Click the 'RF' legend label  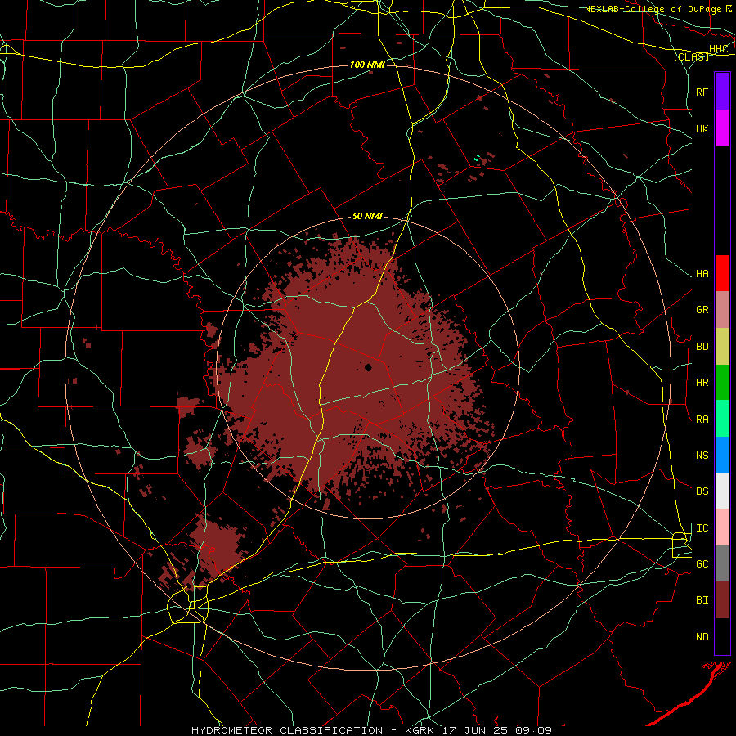(702, 92)
